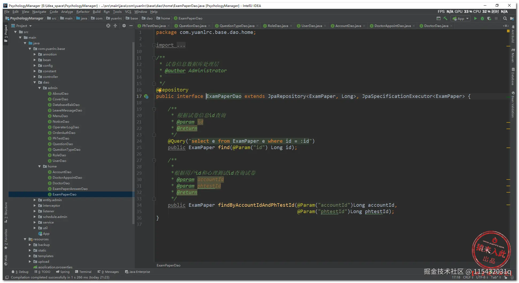519x283 pixels.
Task: Start debugging with the bug icon
Action: [x=482, y=18]
